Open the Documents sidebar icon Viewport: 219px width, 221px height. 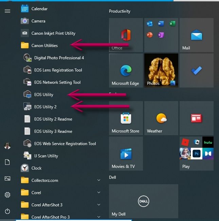pos(7,162)
